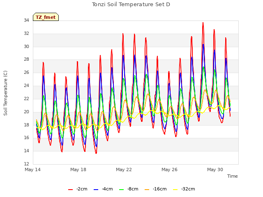Click the 30 y-axis tick label
The width and height of the screenshot is (263, 197).
[26, 46]
